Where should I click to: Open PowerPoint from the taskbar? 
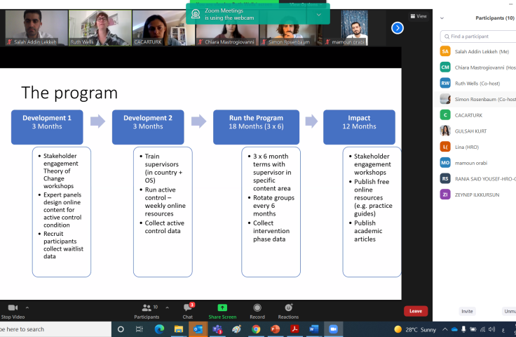(275, 329)
